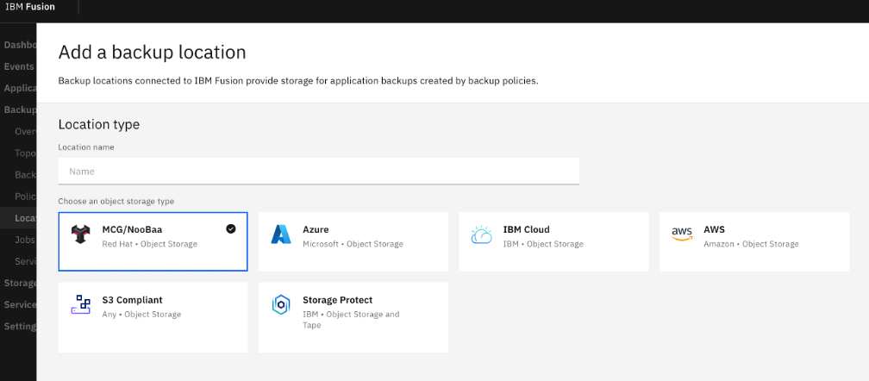Click the AWS logo icon
869x381 pixels.
pyautogui.click(x=681, y=234)
